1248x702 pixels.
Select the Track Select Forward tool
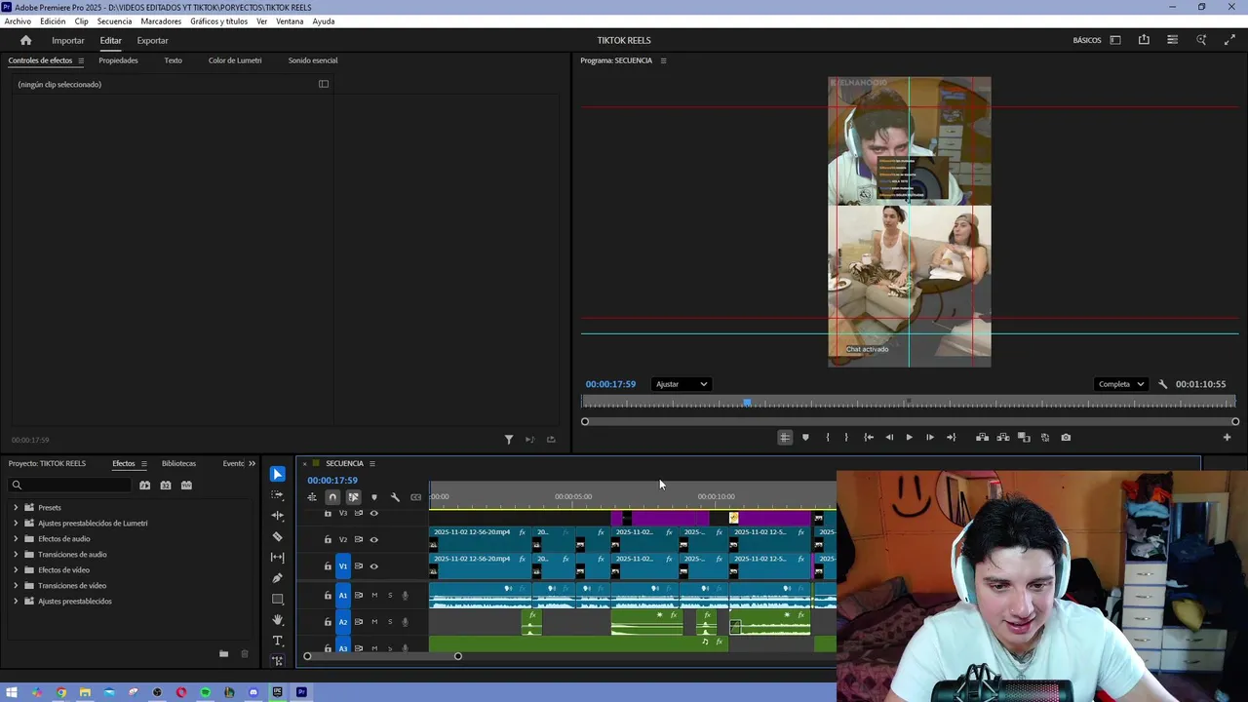click(x=278, y=495)
